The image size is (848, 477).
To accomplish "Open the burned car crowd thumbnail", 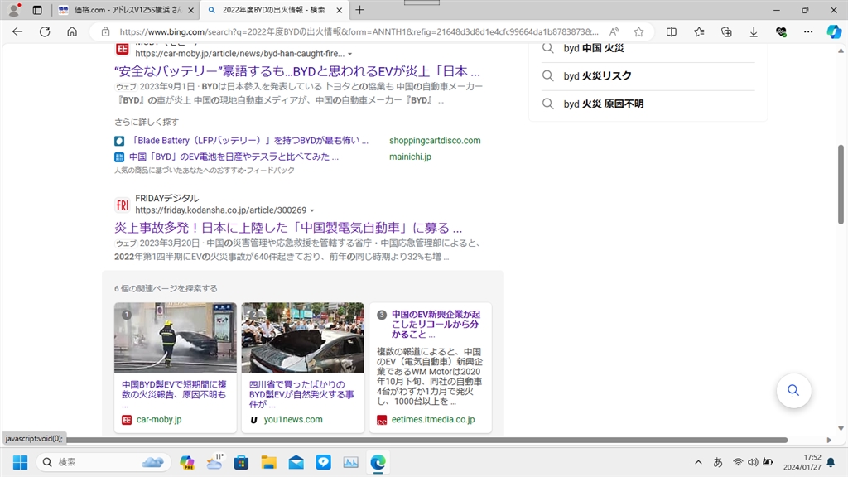I will pyautogui.click(x=302, y=338).
